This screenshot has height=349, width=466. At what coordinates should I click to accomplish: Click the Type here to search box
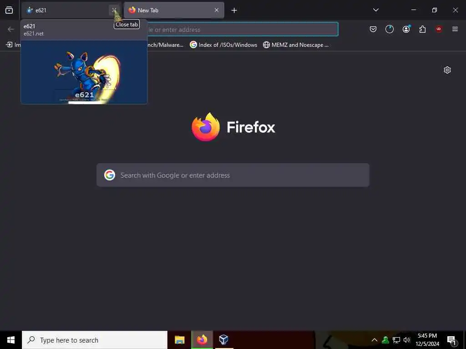pos(95,340)
